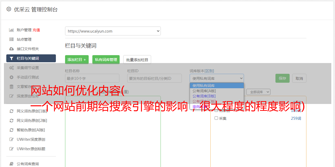The image size is (335, 167).
Task: Click the 259词 count text
Action: [296, 118]
